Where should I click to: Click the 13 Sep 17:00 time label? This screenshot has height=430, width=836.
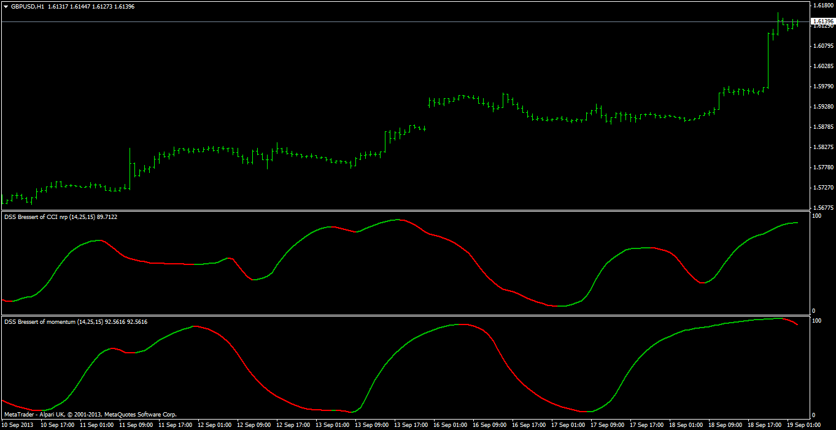412,424
